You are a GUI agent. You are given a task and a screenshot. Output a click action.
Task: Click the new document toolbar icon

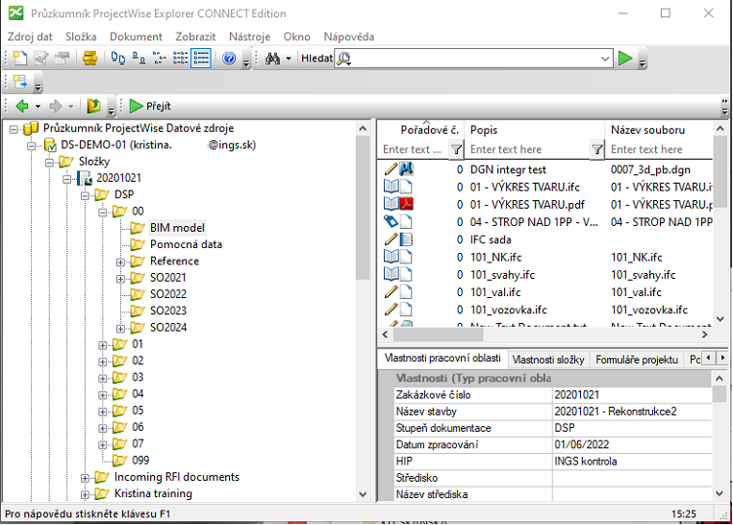20,59
